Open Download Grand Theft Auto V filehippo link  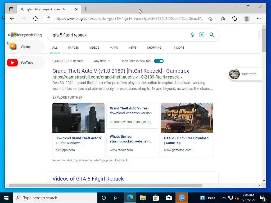pos(78,141)
